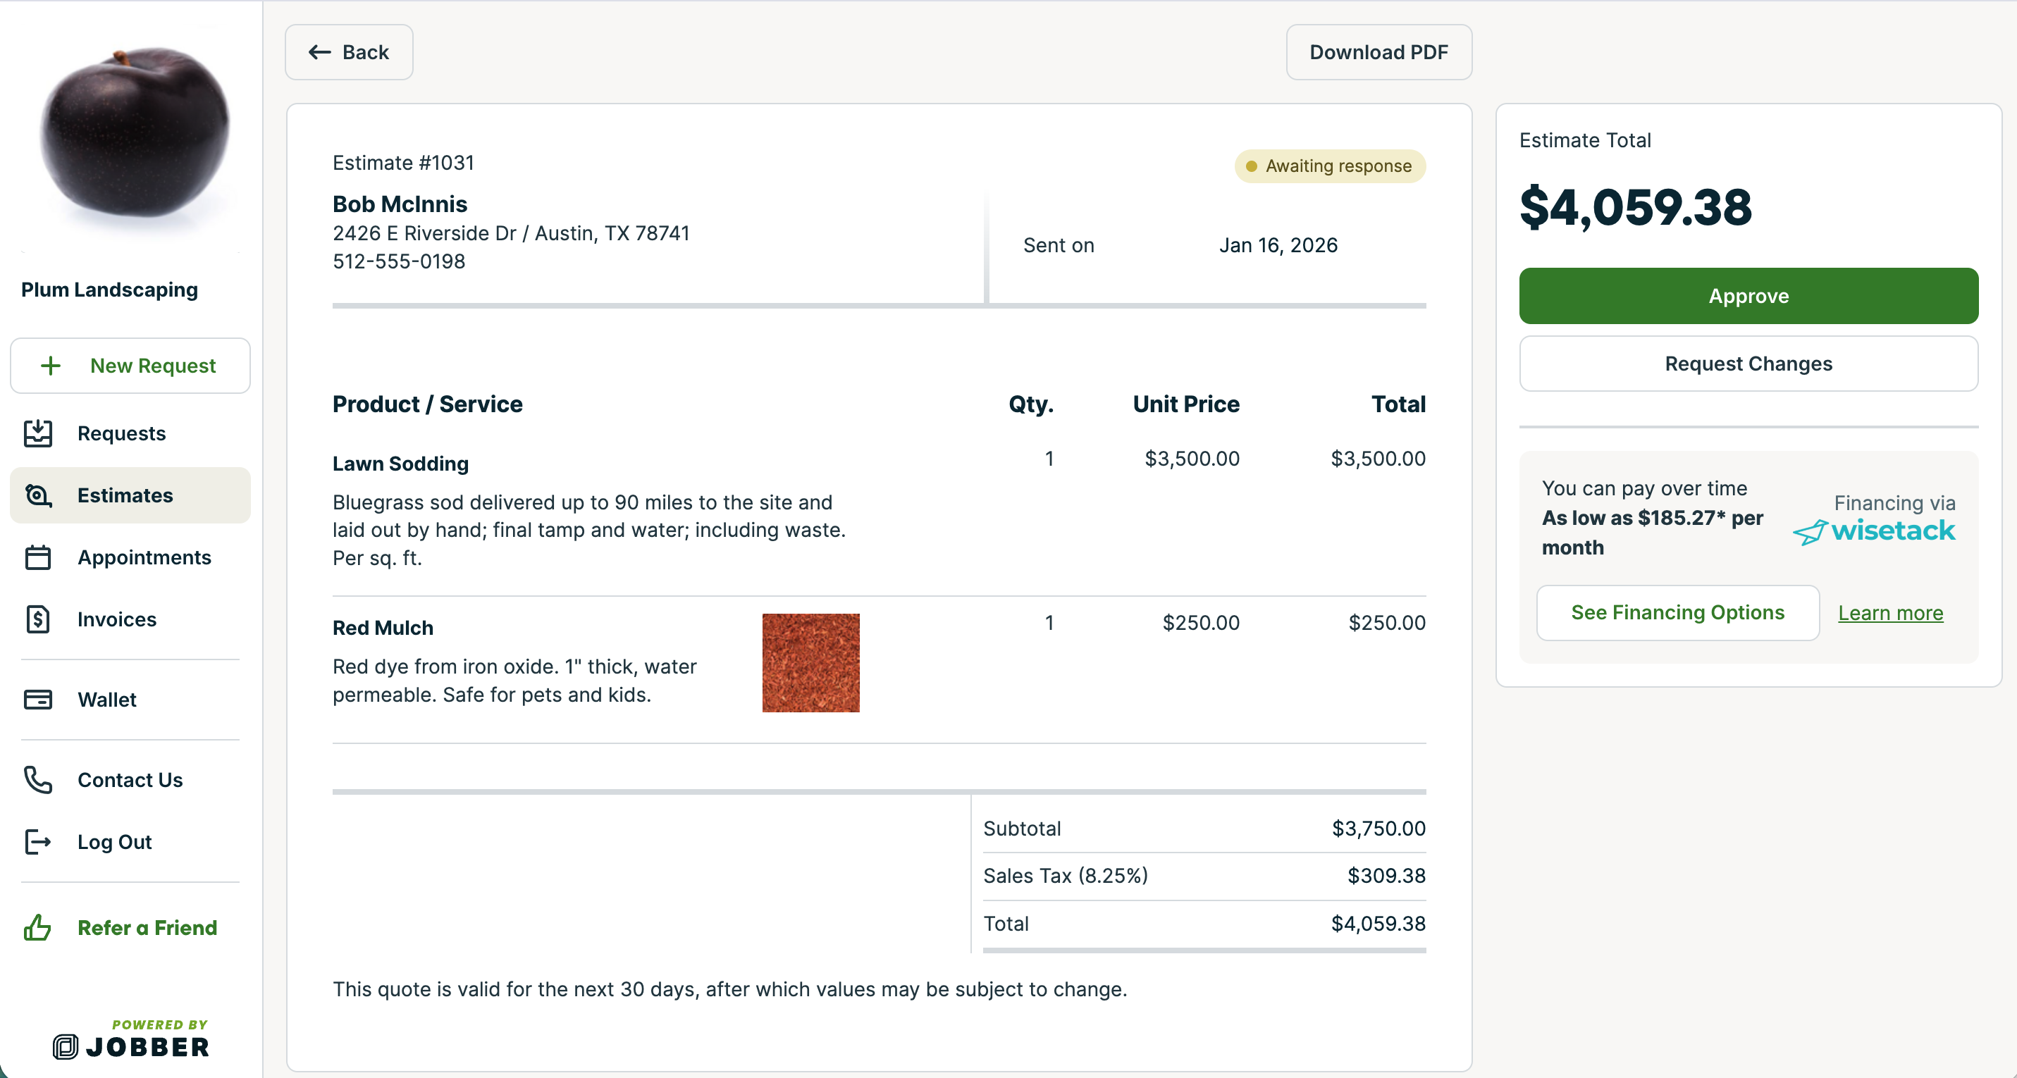
Task: Click the Wisetack logo
Action: pos(1875,531)
